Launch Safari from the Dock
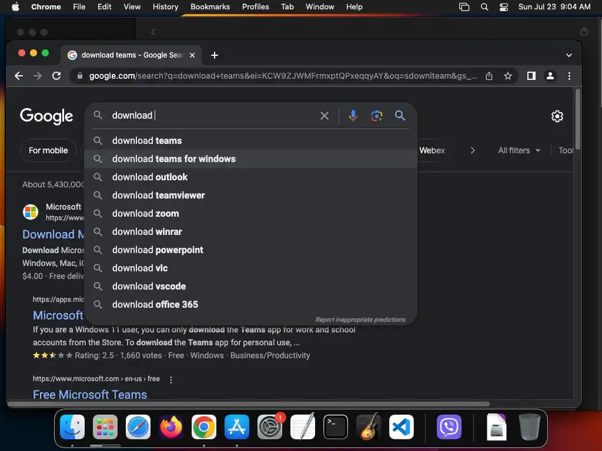The width and height of the screenshot is (602, 451). [138, 427]
